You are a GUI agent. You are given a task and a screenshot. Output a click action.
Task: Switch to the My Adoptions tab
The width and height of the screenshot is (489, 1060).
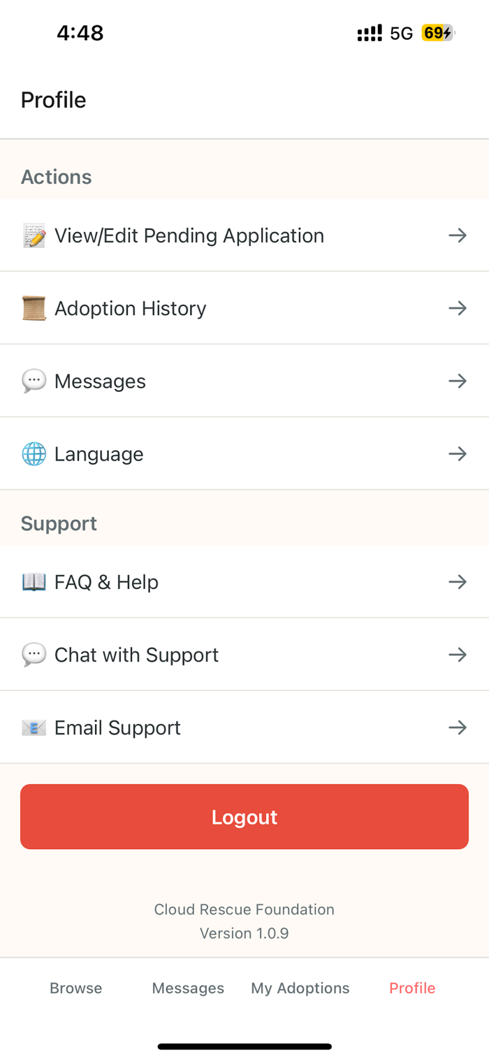click(x=300, y=988)
